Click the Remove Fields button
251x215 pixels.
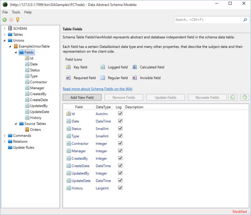click(124, 97)
